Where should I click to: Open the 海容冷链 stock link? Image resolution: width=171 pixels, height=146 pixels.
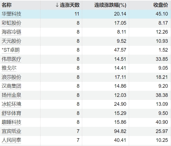11,32
